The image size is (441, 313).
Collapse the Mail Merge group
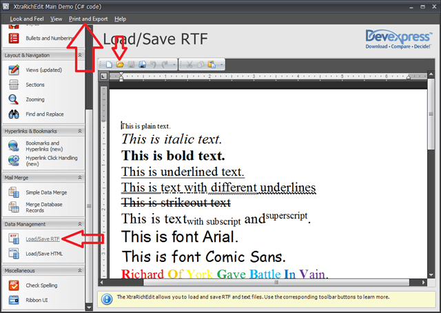[x=80, y=178]
